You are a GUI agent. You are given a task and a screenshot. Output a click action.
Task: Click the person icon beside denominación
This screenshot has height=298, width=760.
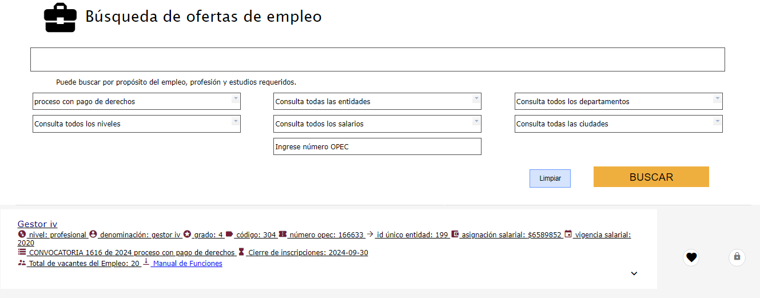(x=93, y=234)
